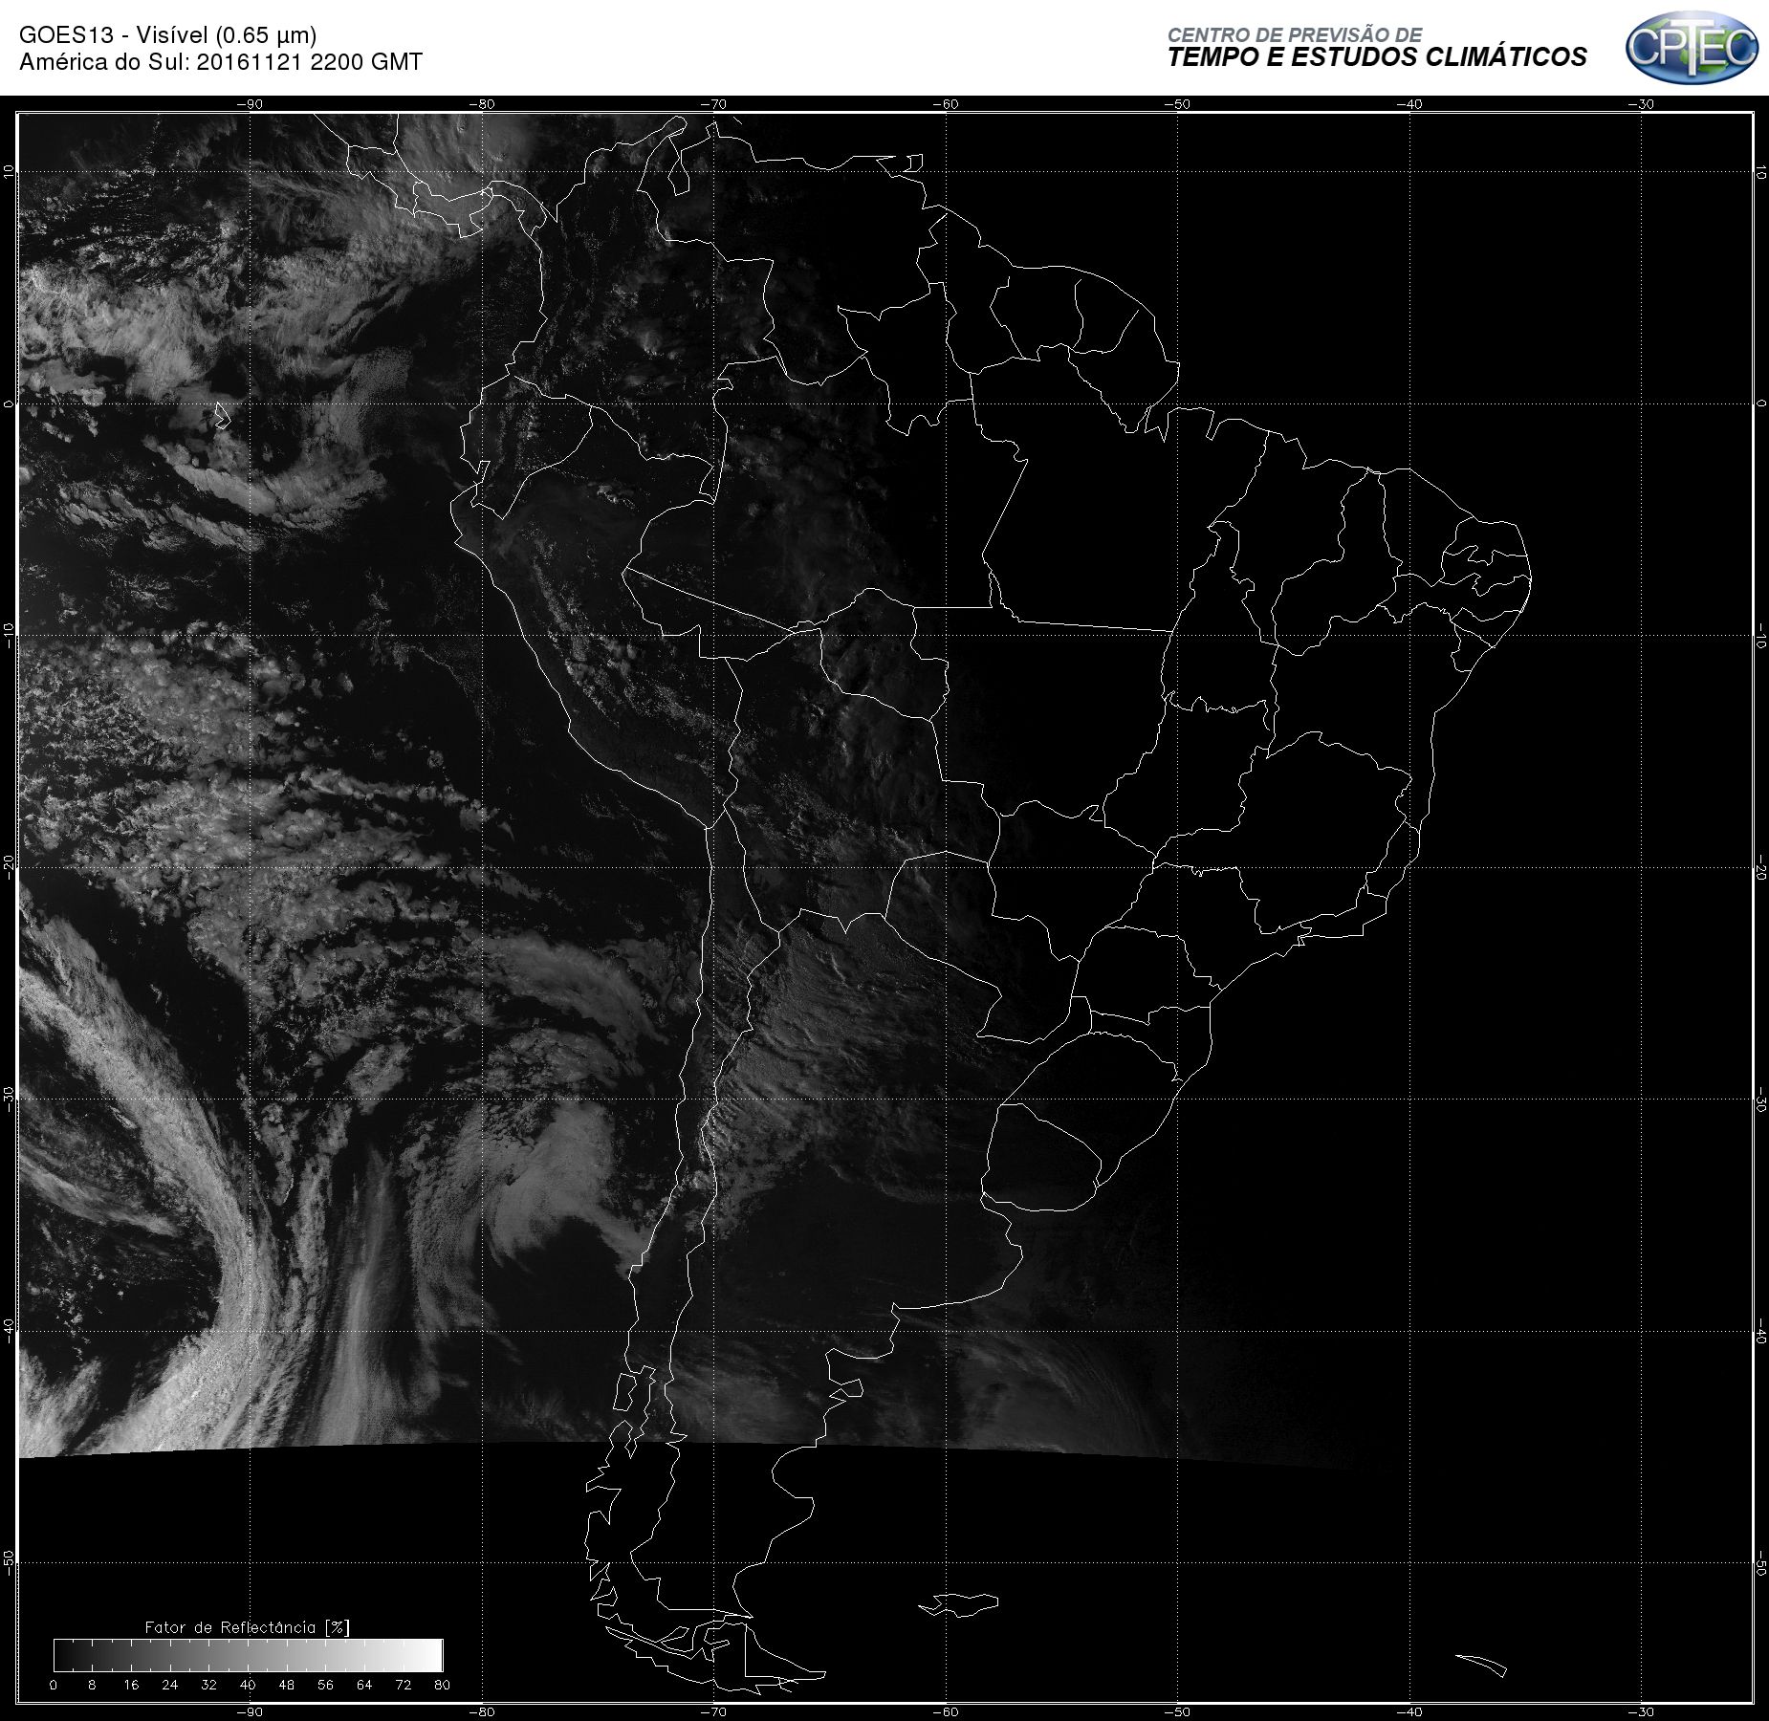
Task: Click 'América do Sul: 20161121 2200 GMT' text
Action: pos(221,62)
